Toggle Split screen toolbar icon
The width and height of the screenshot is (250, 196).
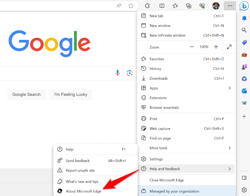[x=162, y=6]
